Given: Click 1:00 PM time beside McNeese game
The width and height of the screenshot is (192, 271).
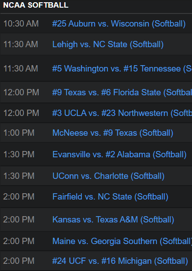Looking at the screenshot, I should [19, 133].
